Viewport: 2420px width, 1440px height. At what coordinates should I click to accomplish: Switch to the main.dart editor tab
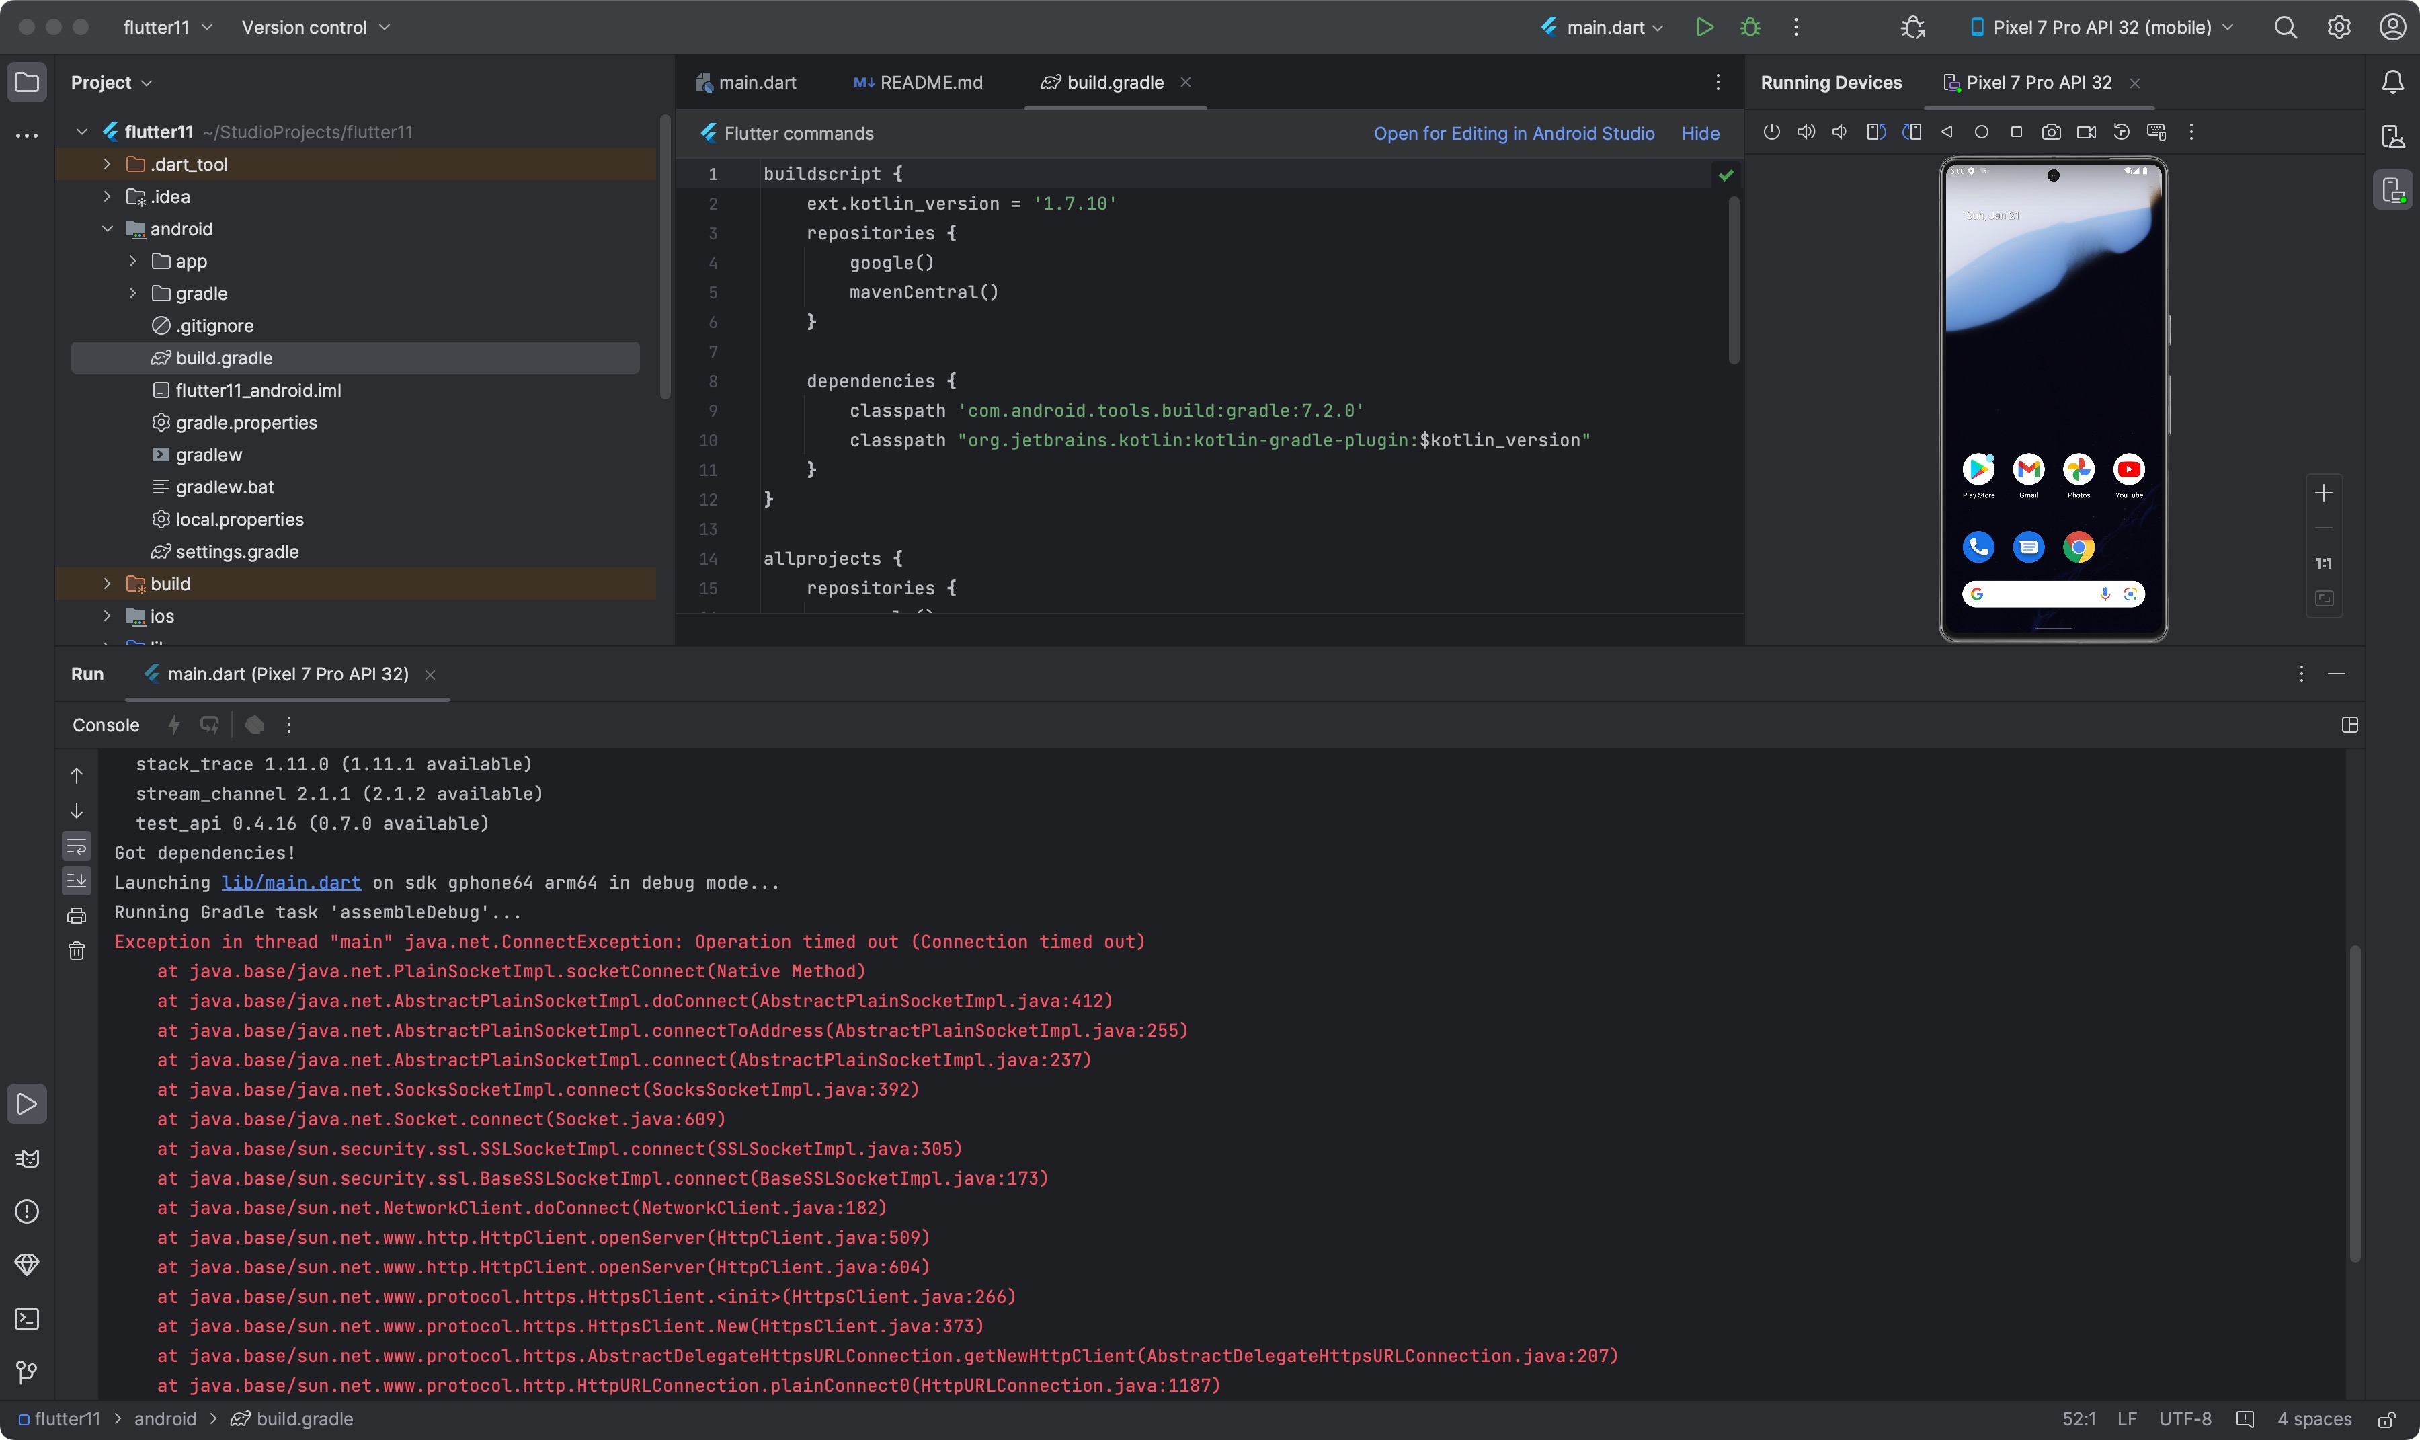coord(746,83)
